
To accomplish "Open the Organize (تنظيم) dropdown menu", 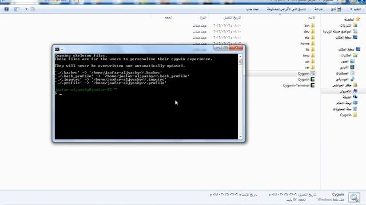I will (355, 9).
